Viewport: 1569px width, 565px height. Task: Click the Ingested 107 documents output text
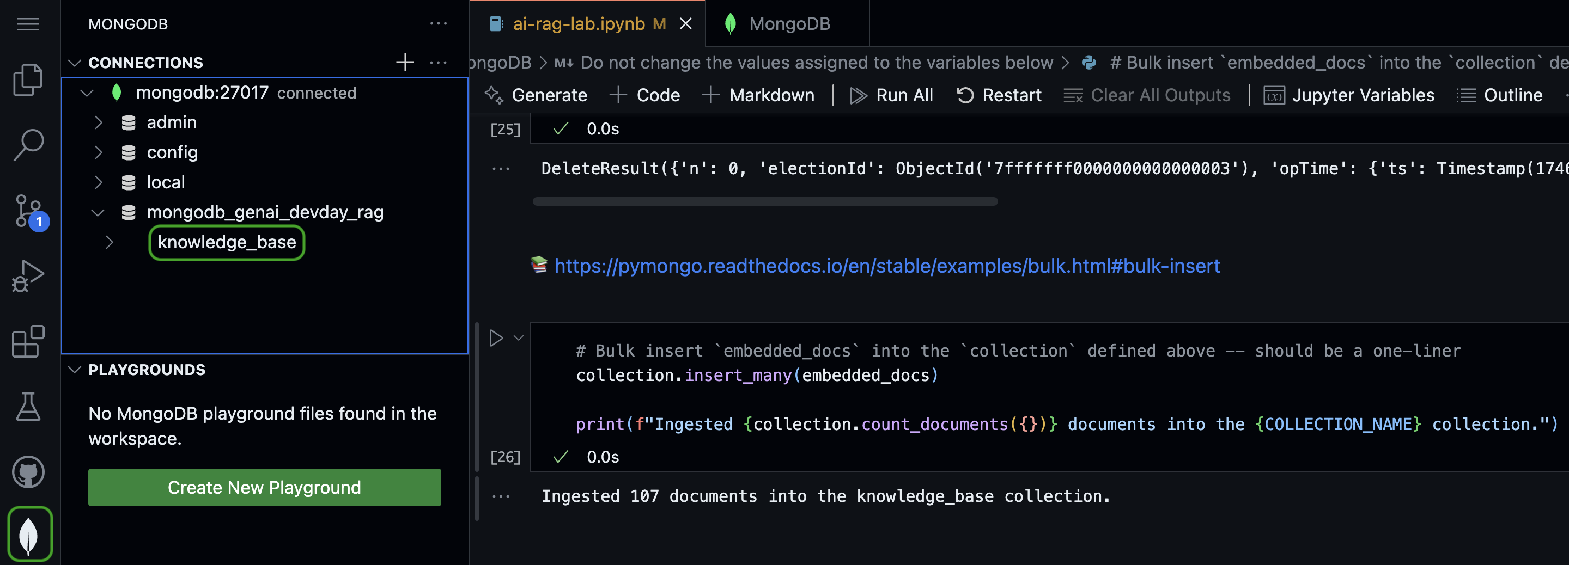826,497
